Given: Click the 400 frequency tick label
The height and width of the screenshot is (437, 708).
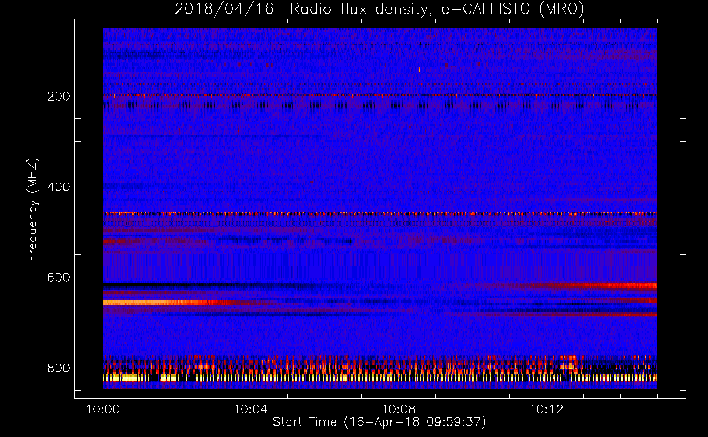Looking at the screenshot, I should pos(59,187).
